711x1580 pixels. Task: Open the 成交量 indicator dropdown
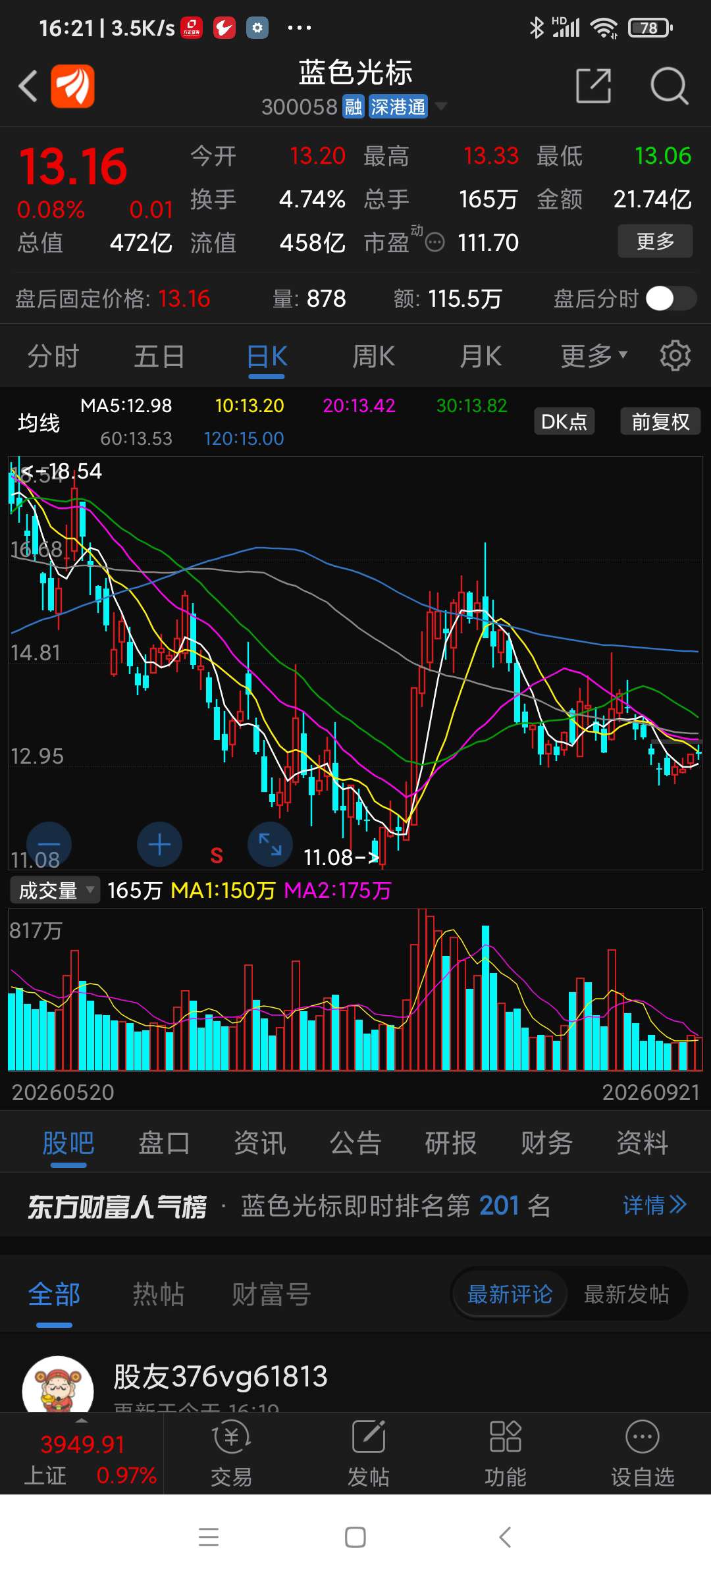[55, 890]
